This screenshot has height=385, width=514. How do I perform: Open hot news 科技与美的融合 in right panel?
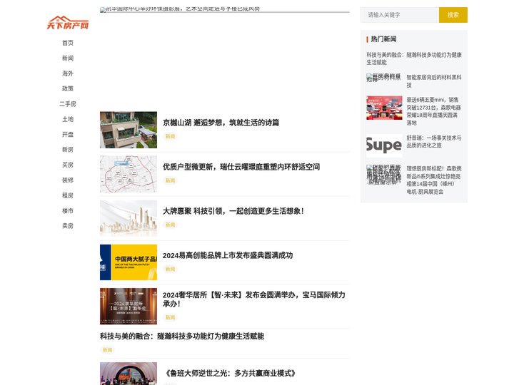click(x=414, y=58)
